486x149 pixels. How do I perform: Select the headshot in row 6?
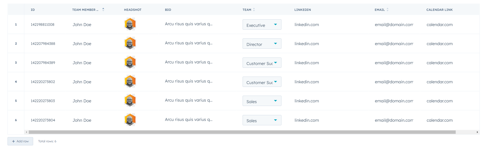[130, 120]
